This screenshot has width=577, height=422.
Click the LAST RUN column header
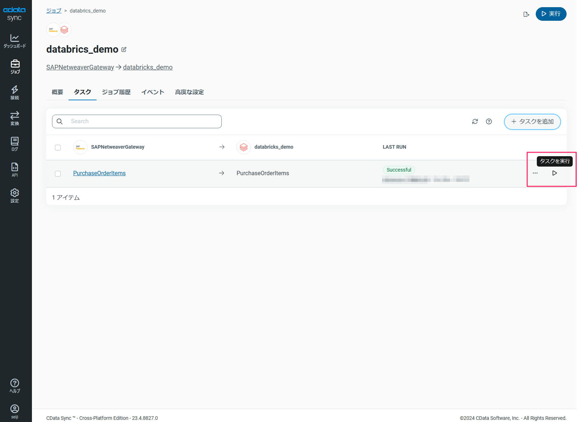394,147
